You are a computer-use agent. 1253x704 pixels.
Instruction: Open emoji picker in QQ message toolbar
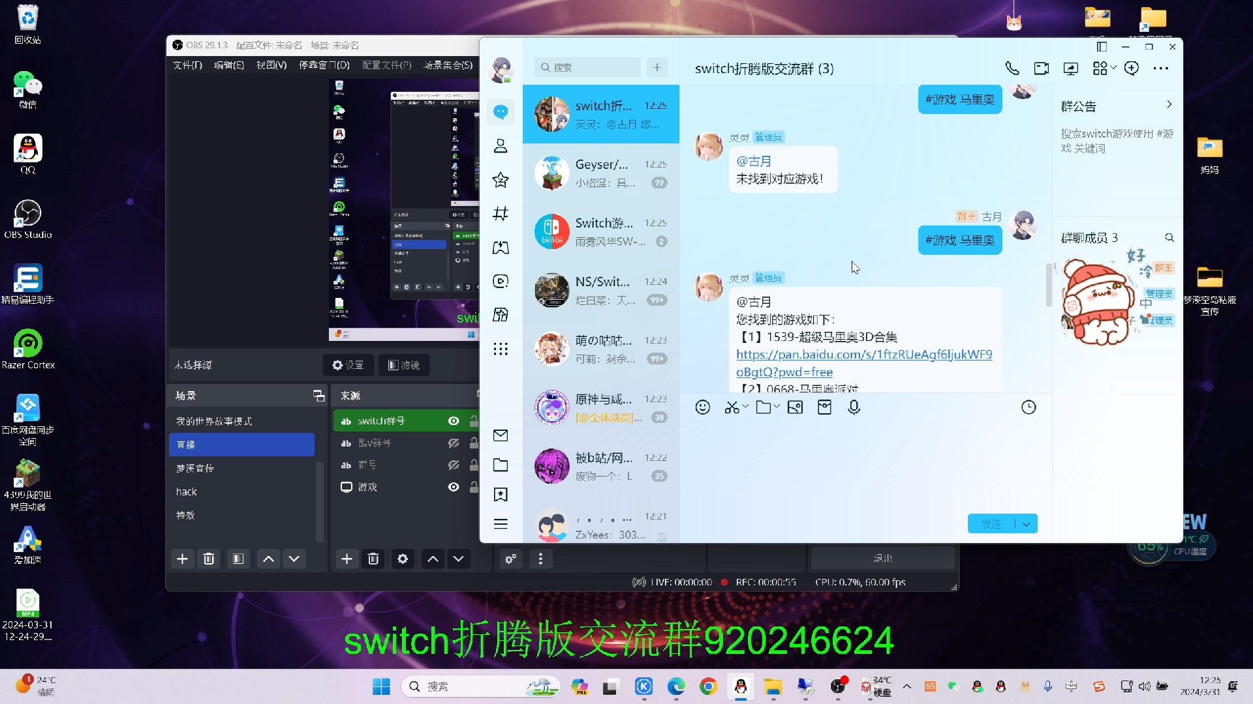click(703, 407)
